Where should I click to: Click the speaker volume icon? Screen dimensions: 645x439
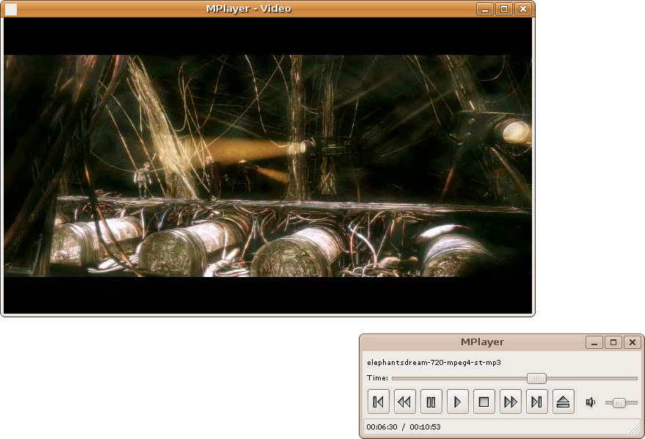(x=590, y=402)
